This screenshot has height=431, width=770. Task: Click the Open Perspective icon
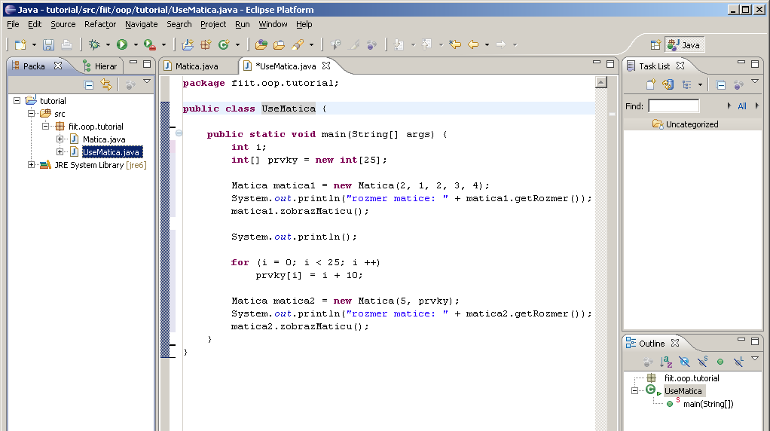pos(655,45)
